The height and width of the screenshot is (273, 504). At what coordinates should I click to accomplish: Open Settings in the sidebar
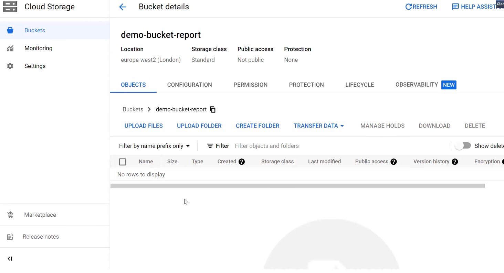pyautogui.click(x=55, y=66)
